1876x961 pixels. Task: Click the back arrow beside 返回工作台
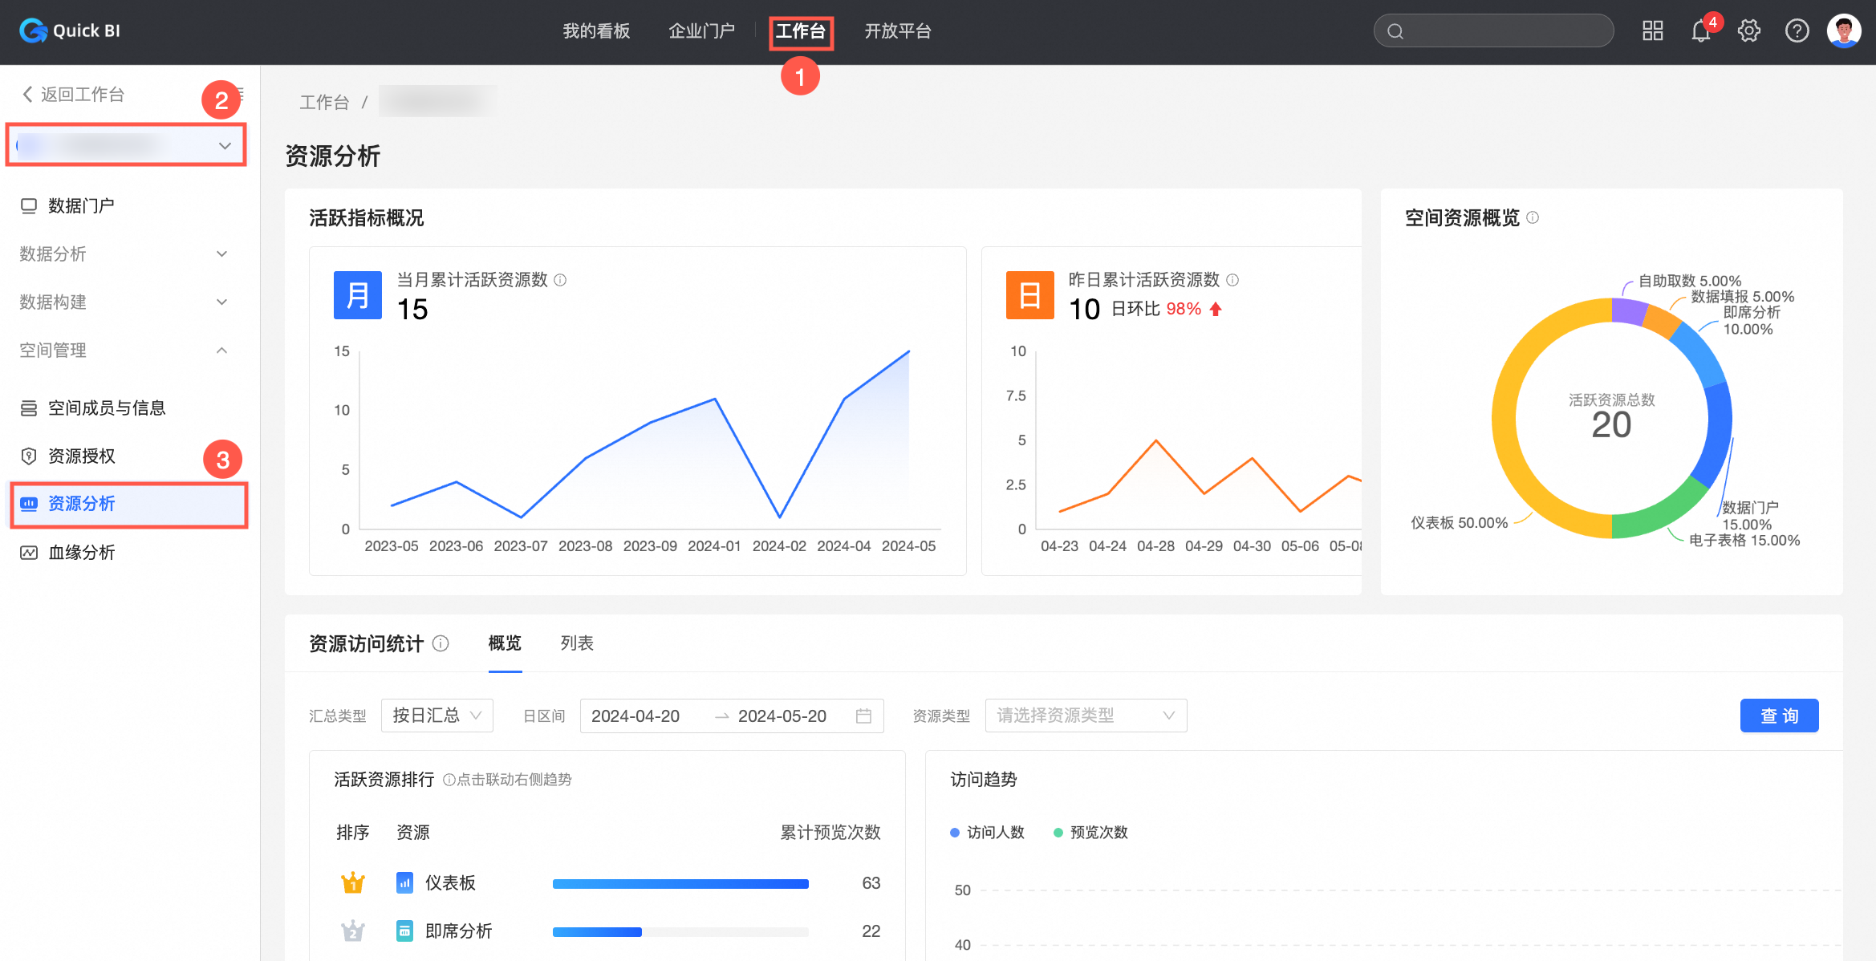(27, 95)
